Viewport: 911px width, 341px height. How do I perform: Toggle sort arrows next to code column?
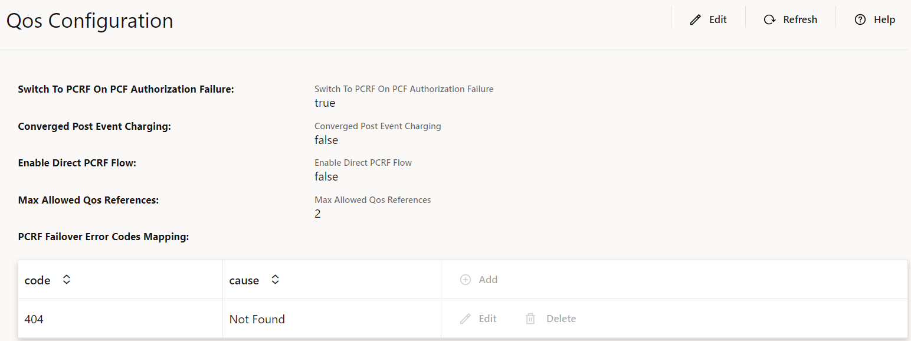point(67,280)
